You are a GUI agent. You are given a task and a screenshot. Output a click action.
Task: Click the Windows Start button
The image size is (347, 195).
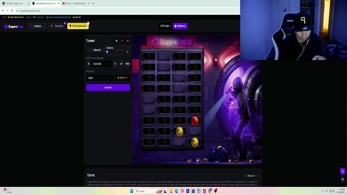pyautogui.click(x=131, y=191)
